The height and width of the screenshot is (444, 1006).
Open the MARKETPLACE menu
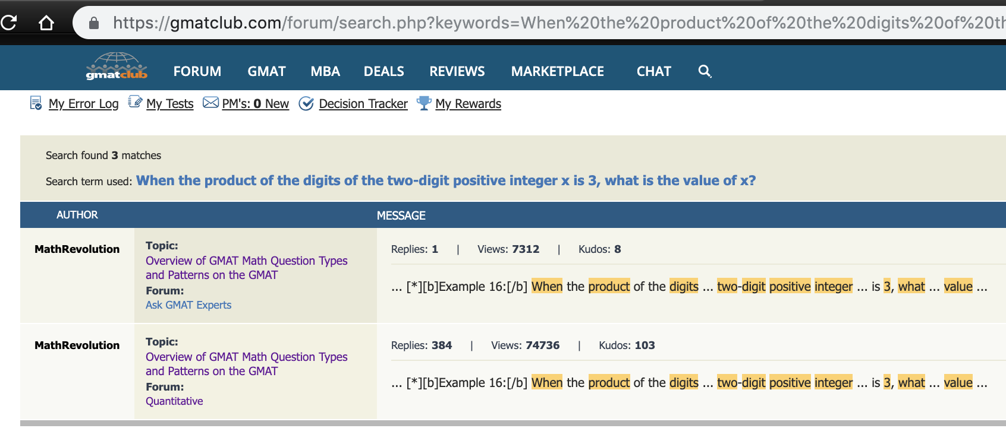click(x=558, y=71)
